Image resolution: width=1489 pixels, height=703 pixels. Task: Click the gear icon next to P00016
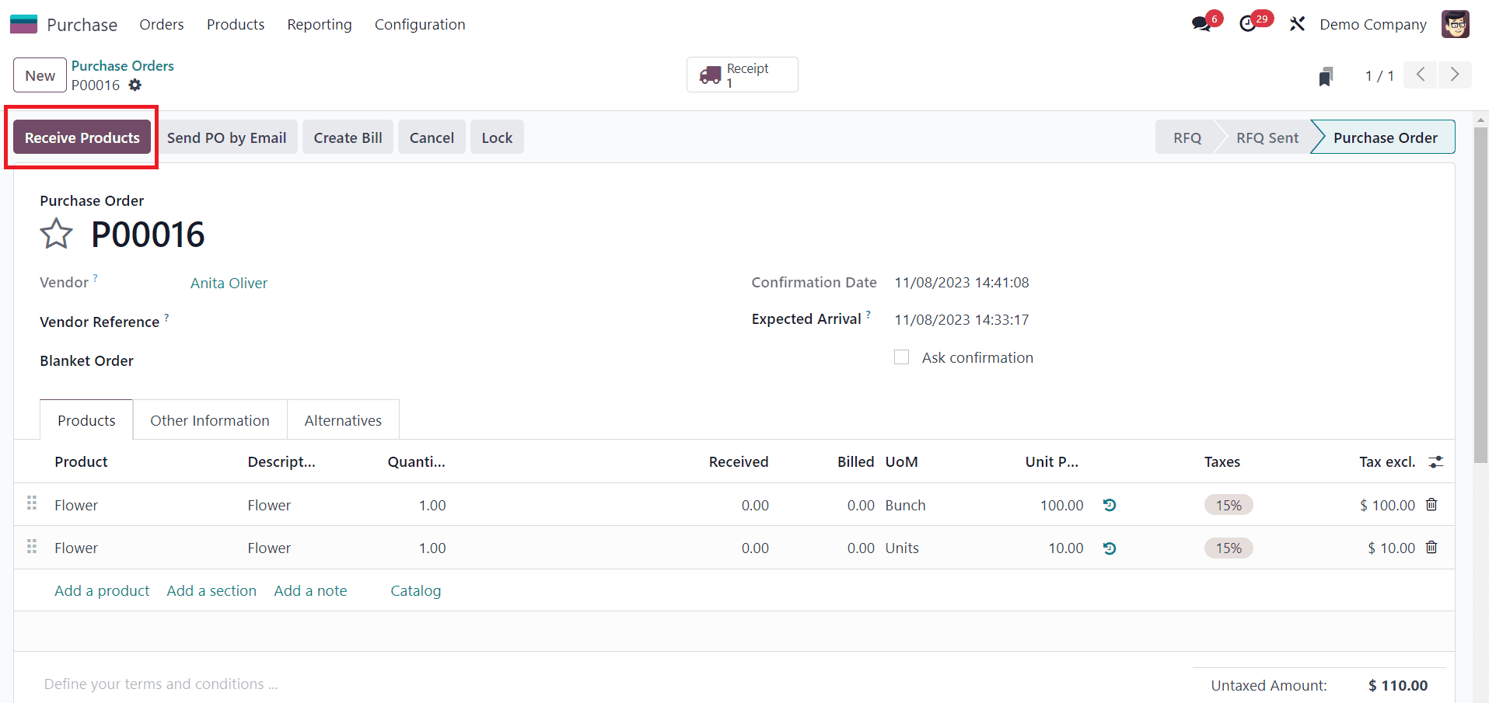135,85
